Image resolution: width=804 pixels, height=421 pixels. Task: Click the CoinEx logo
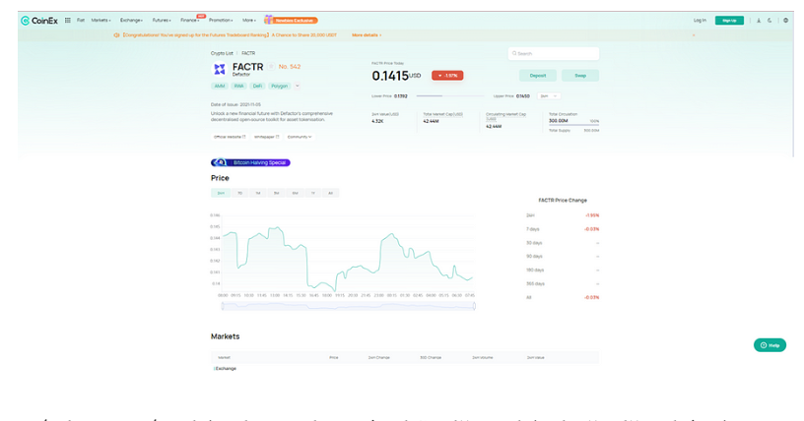(39, 21)
